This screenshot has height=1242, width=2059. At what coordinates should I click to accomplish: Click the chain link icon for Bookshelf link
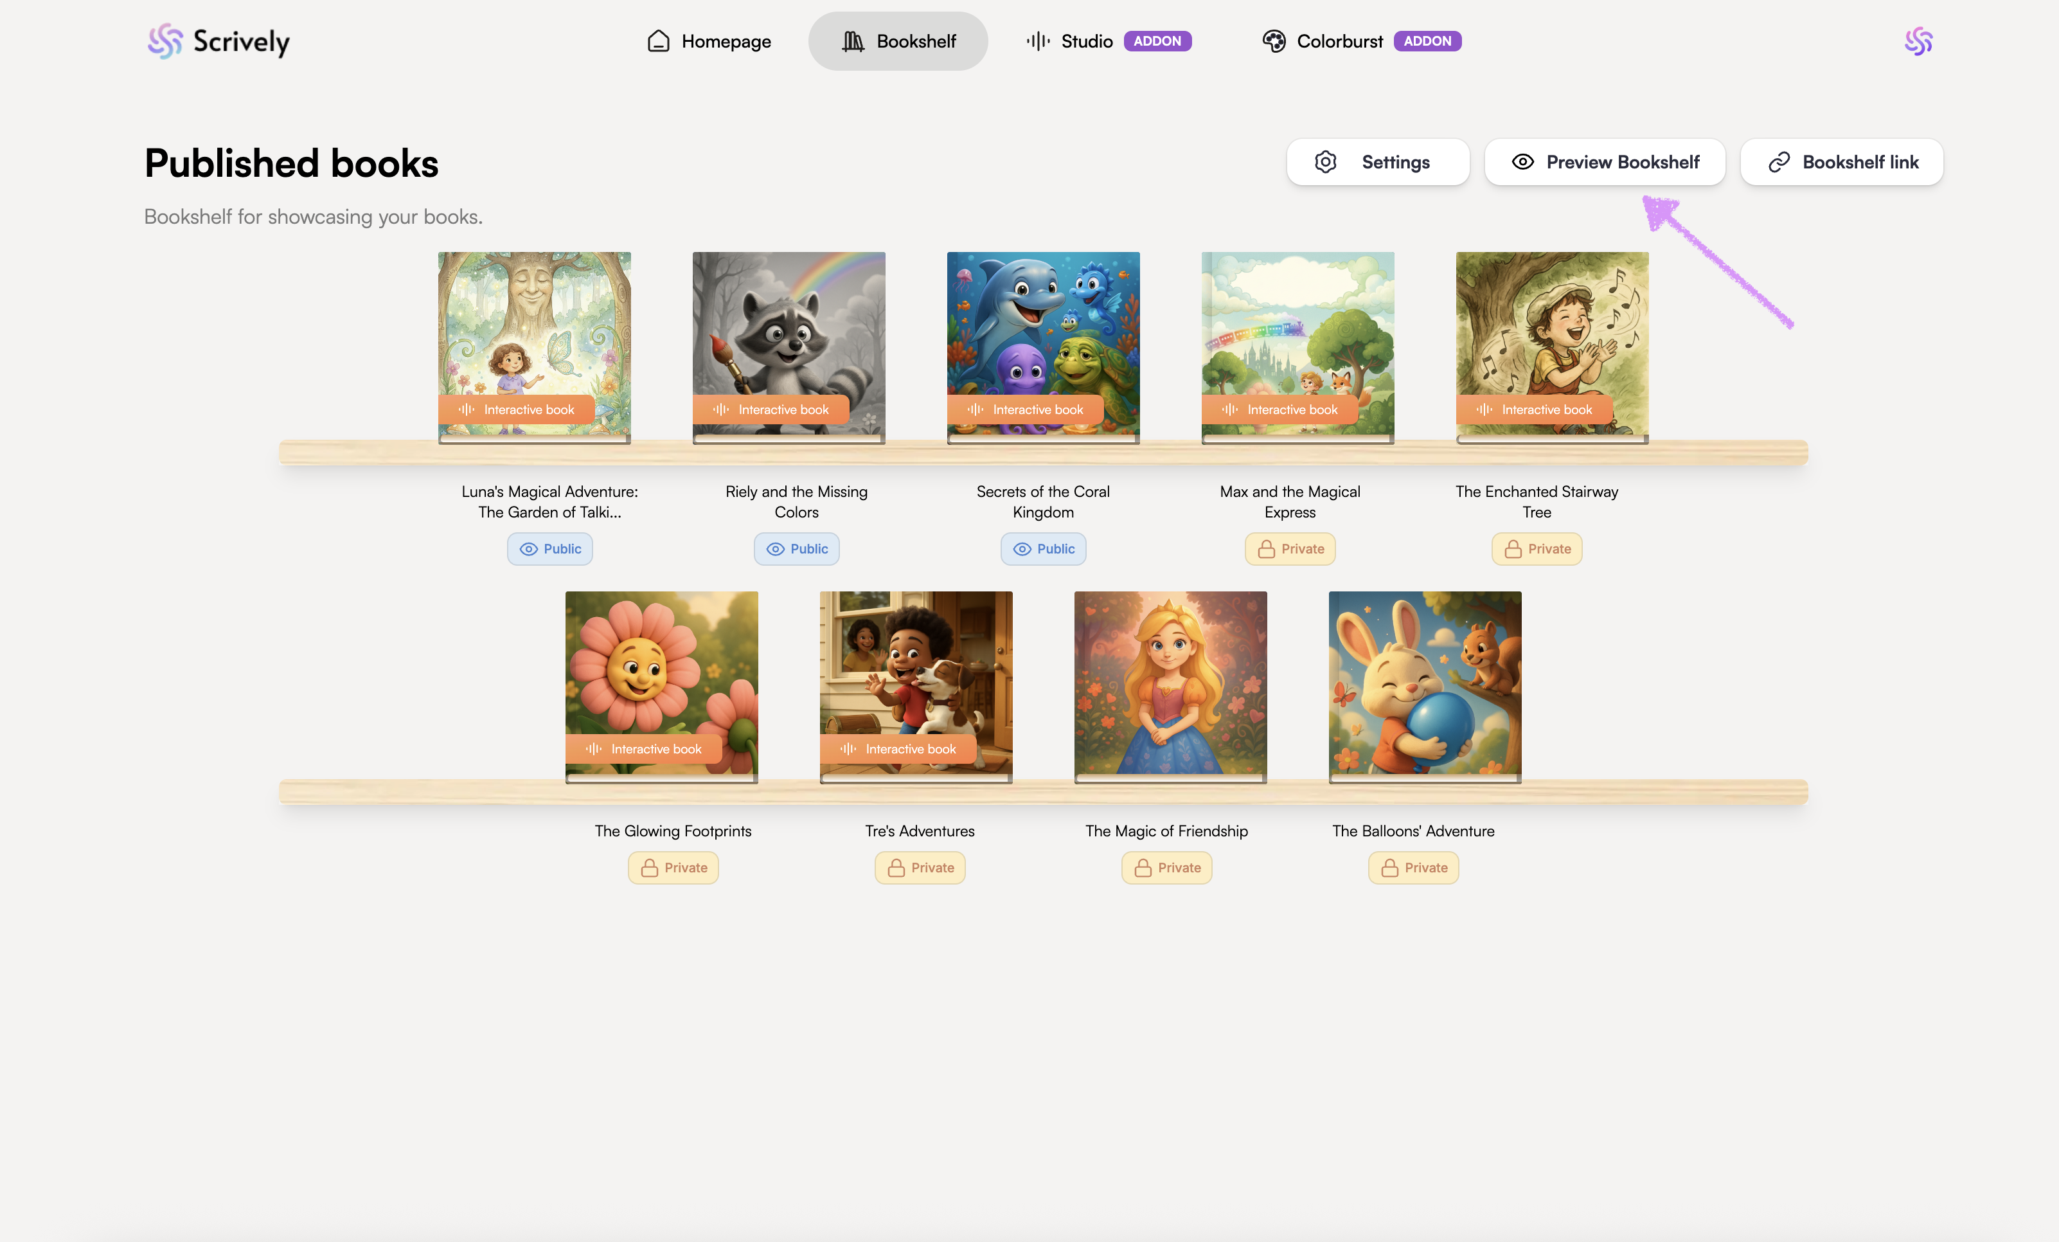click(x=1778, y=162)
